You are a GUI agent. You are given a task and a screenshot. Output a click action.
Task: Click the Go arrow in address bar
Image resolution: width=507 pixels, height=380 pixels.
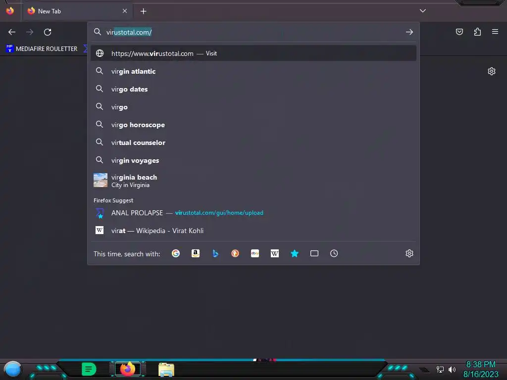[409, 32]
